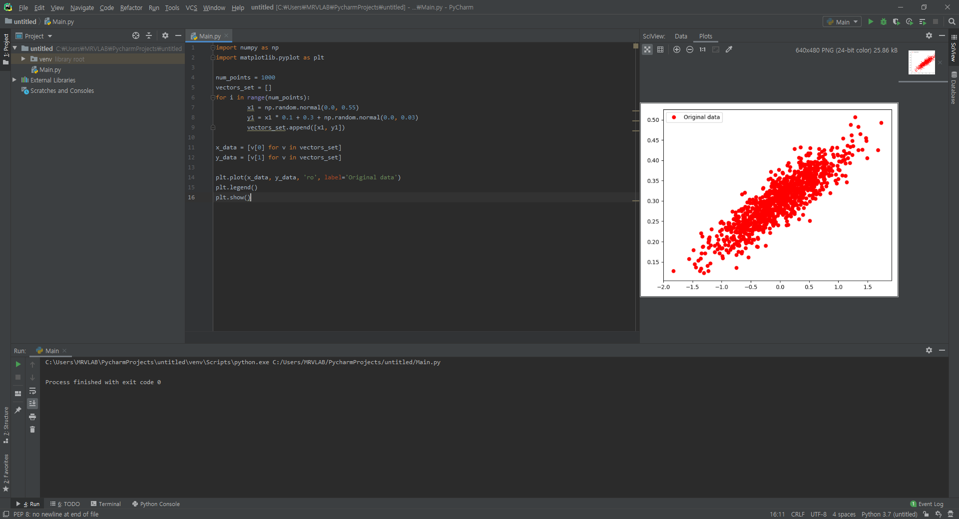959x519 pixels.
Task: Locate current file with the Project target icon
Action: click(x=136, y=35)
